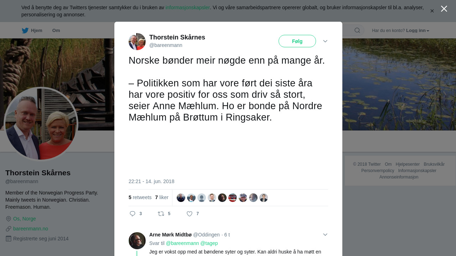Image resolution: width=456 pixels, height=256 pixels.
Task: Follow Thorstein Skårnes with the Følg button
Action: (x=297, y=41)
